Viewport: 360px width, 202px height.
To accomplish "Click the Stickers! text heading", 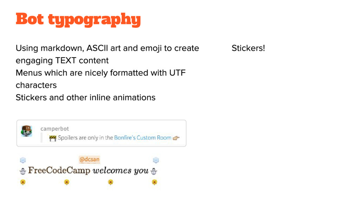I will pos(248,48).
